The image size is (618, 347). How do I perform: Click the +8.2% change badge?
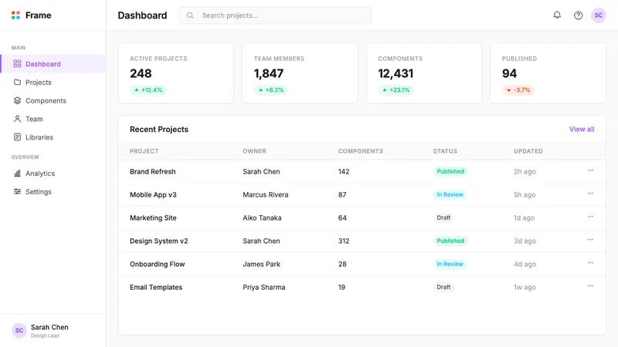click(271, 90)
